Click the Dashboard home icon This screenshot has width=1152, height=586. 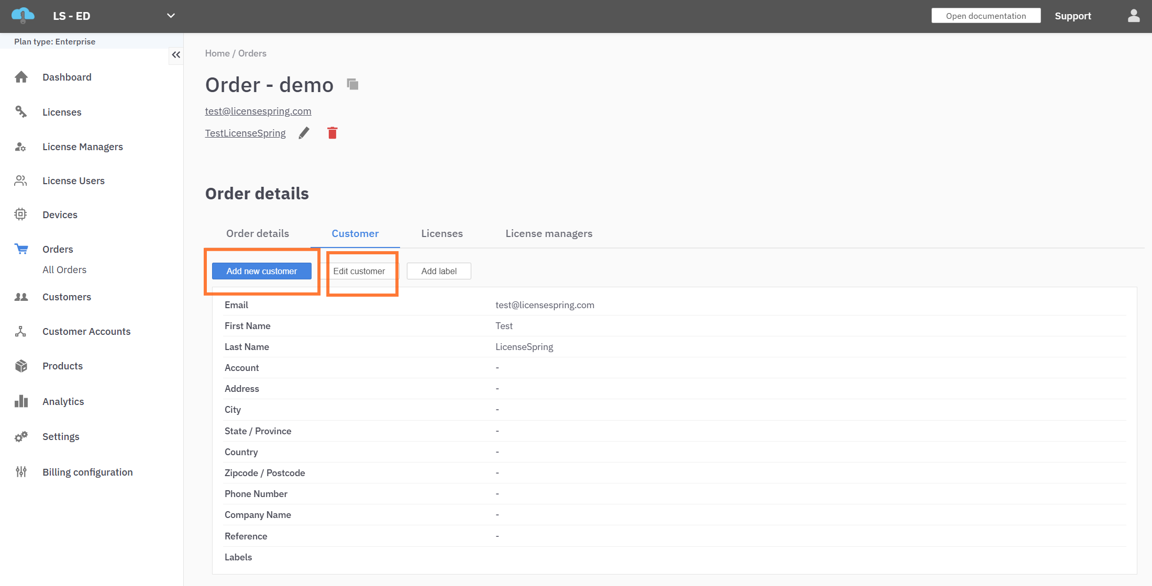point(21,77)
